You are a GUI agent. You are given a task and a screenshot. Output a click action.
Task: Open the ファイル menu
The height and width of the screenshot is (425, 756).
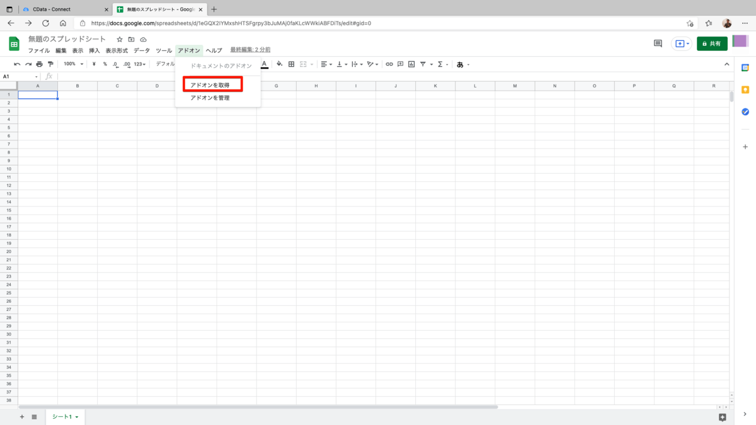coord(39,50)
